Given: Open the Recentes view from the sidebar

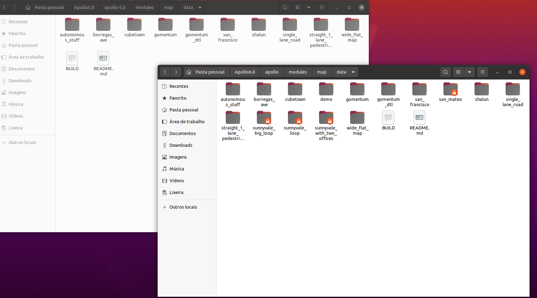Looking at the screenshot, I should coord(179,86).
